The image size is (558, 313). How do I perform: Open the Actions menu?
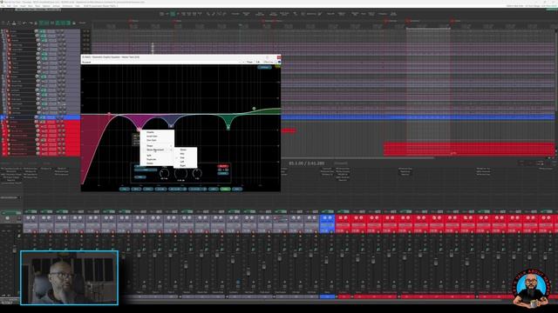click(x=56, y=6)
